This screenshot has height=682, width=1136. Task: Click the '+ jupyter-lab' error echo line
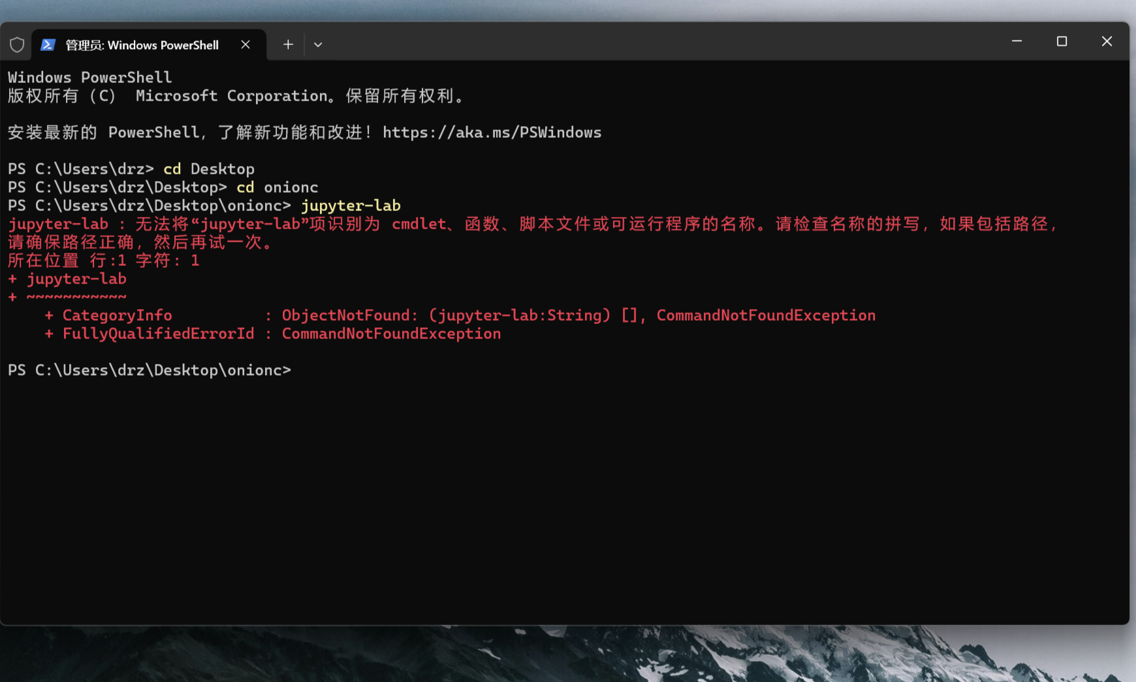pos(67,279)
